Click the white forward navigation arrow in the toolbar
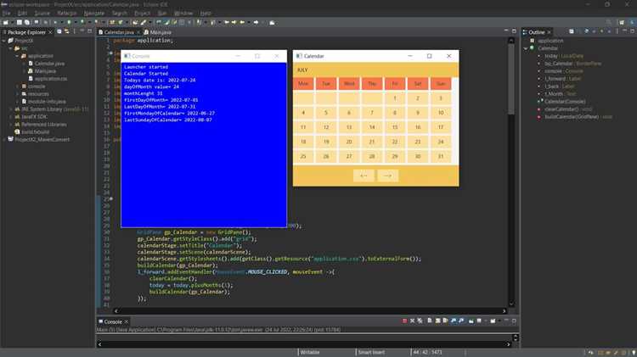 coord(256,22)
